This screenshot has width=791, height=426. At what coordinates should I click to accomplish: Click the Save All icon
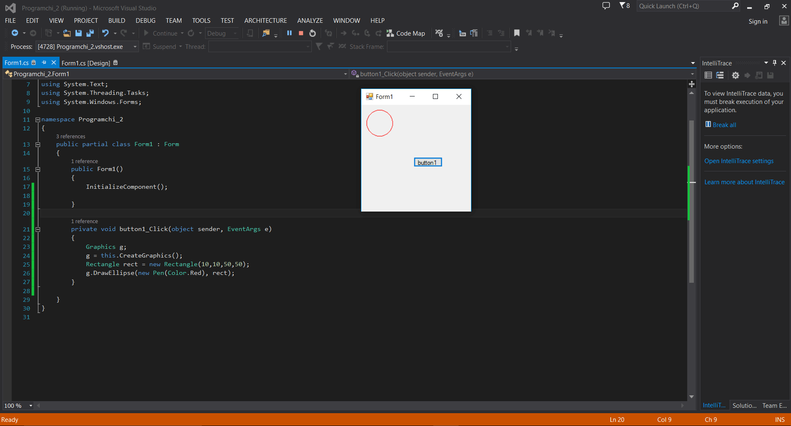(90, 33)
